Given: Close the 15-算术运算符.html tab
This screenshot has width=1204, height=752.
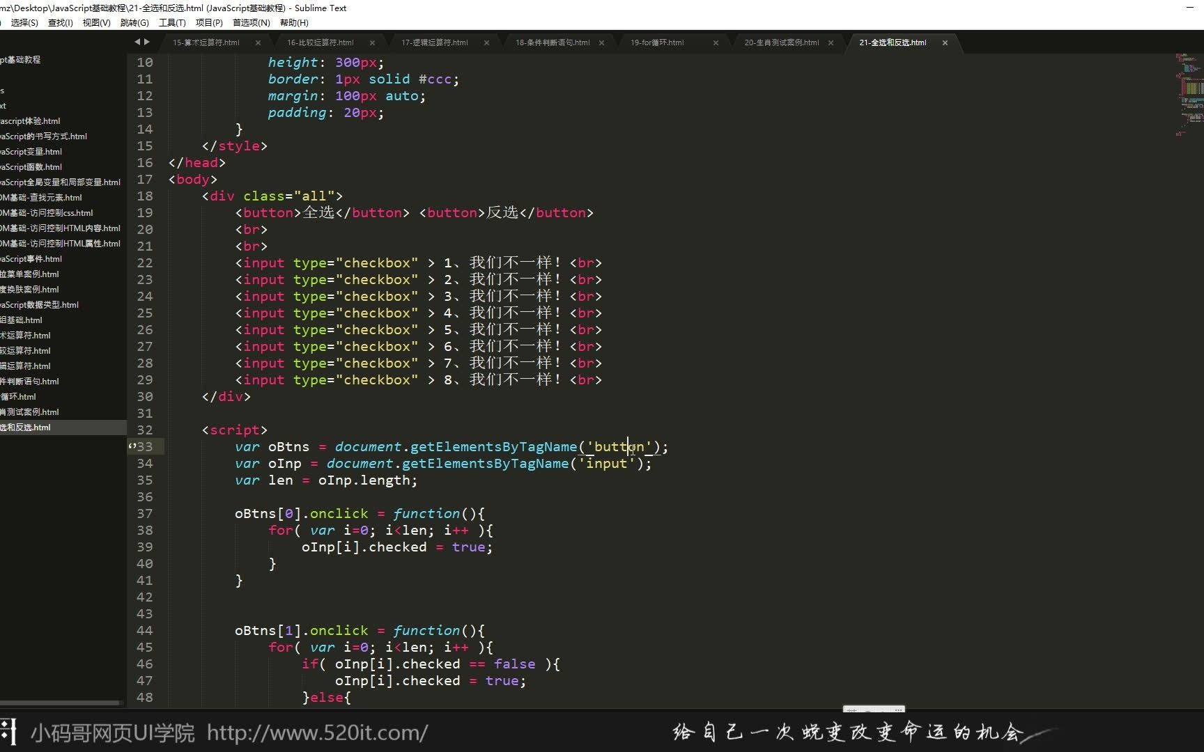Looking at the screenshot, I should coord(258,42).
